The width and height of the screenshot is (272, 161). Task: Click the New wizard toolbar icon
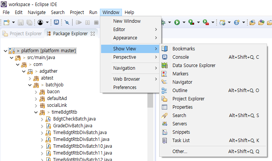pyautogui.click(x=6, y=22)
